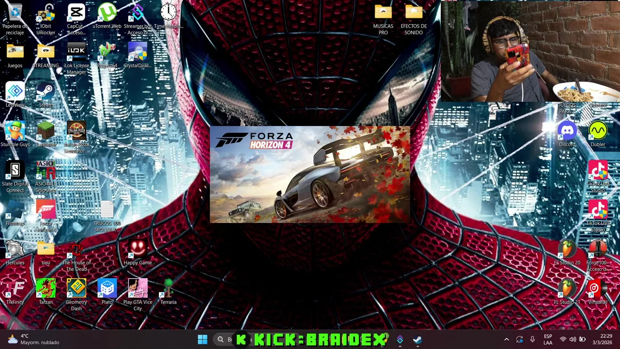Switch to Streamer.bot in the taskbar

400,339
